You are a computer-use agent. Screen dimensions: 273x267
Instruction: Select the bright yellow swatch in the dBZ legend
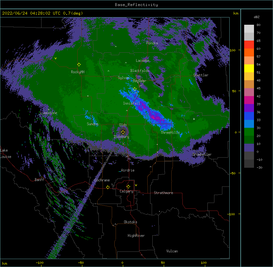pyautogui.click(x=249, y=68)
